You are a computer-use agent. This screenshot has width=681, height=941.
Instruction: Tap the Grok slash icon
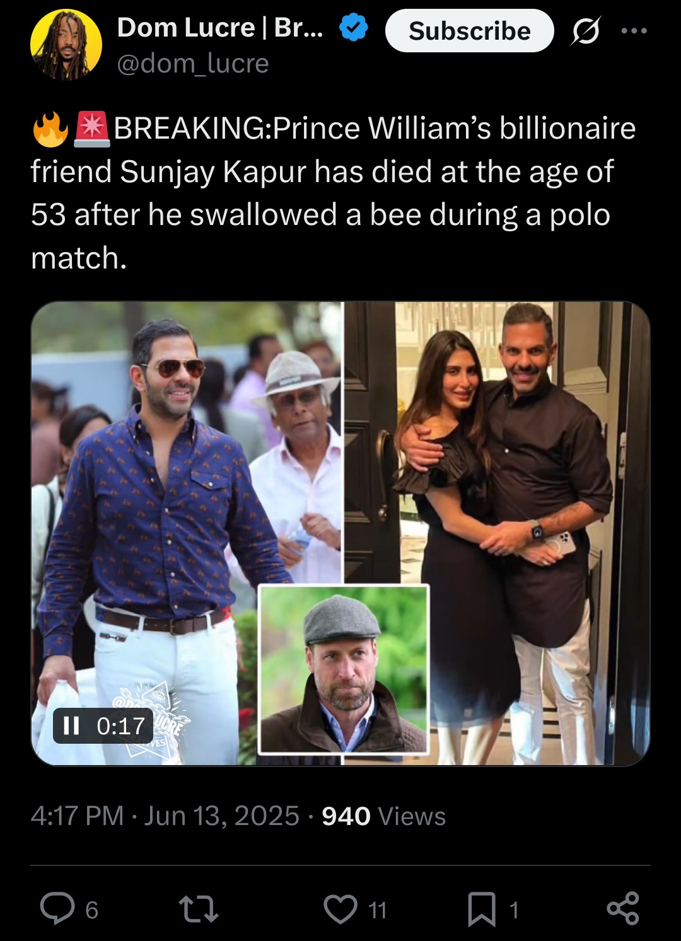586,31
